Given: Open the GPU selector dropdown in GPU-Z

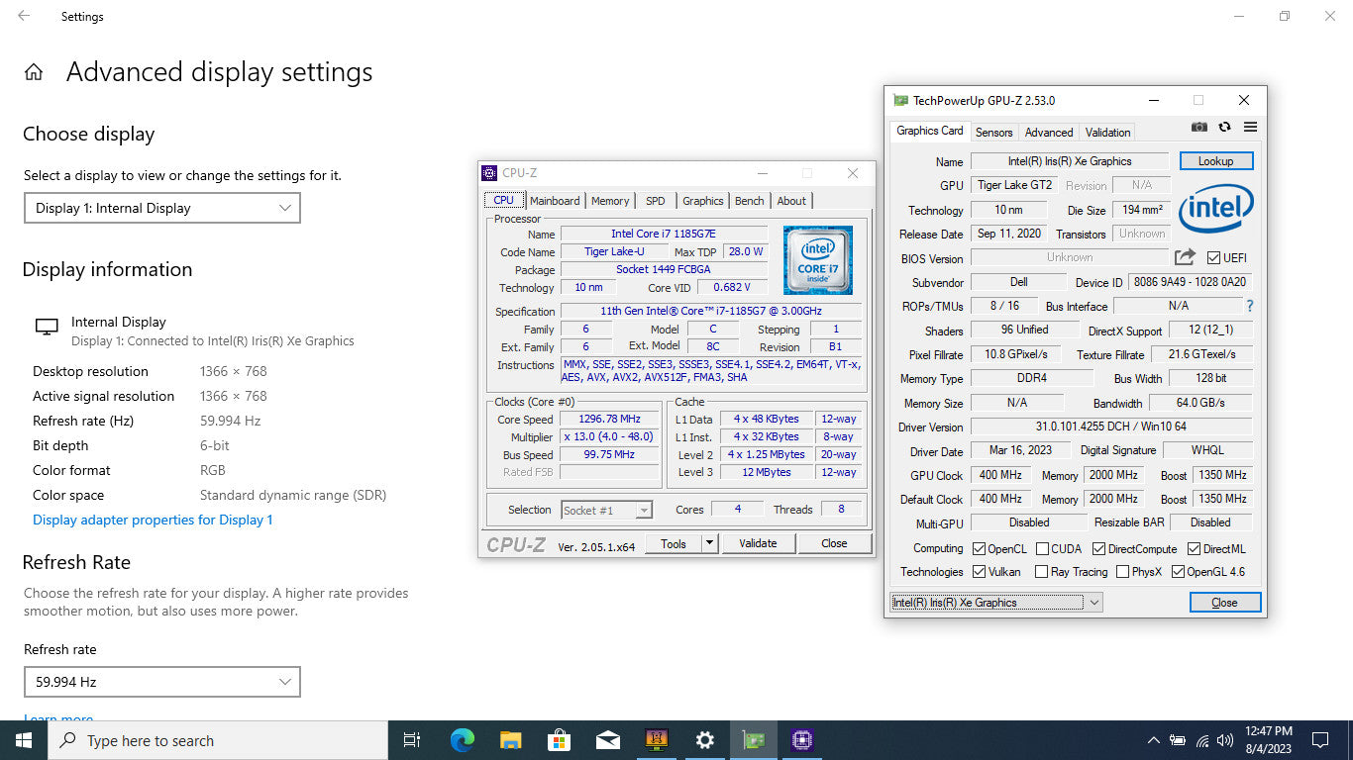Looking at the screenshot, I should tap(996, 602).
